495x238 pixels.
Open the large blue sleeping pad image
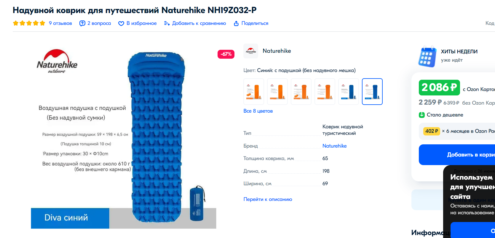[157, 136]
